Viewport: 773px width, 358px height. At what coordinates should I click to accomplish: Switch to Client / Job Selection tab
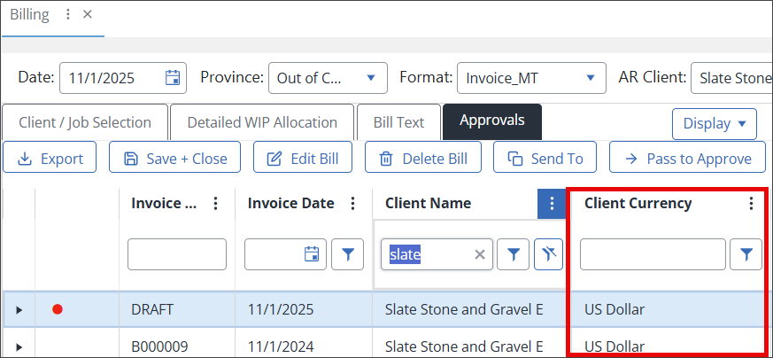(84, 122)
